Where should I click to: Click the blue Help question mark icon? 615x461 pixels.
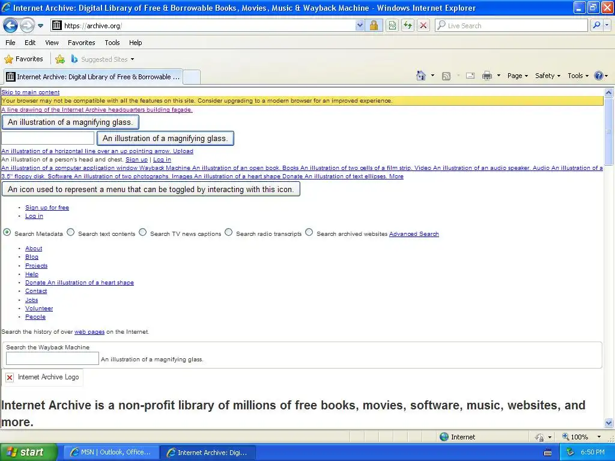tap(599, 76)
